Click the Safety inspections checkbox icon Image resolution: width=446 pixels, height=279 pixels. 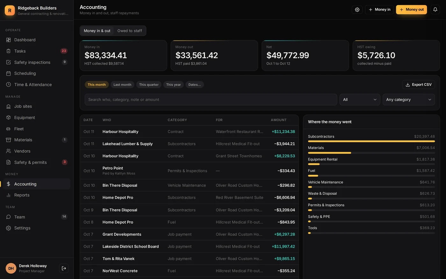click(x=9, y=62)
